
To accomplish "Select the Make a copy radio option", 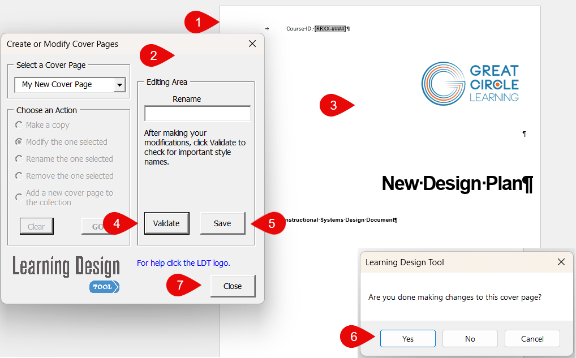I will [x=20, y=125].
